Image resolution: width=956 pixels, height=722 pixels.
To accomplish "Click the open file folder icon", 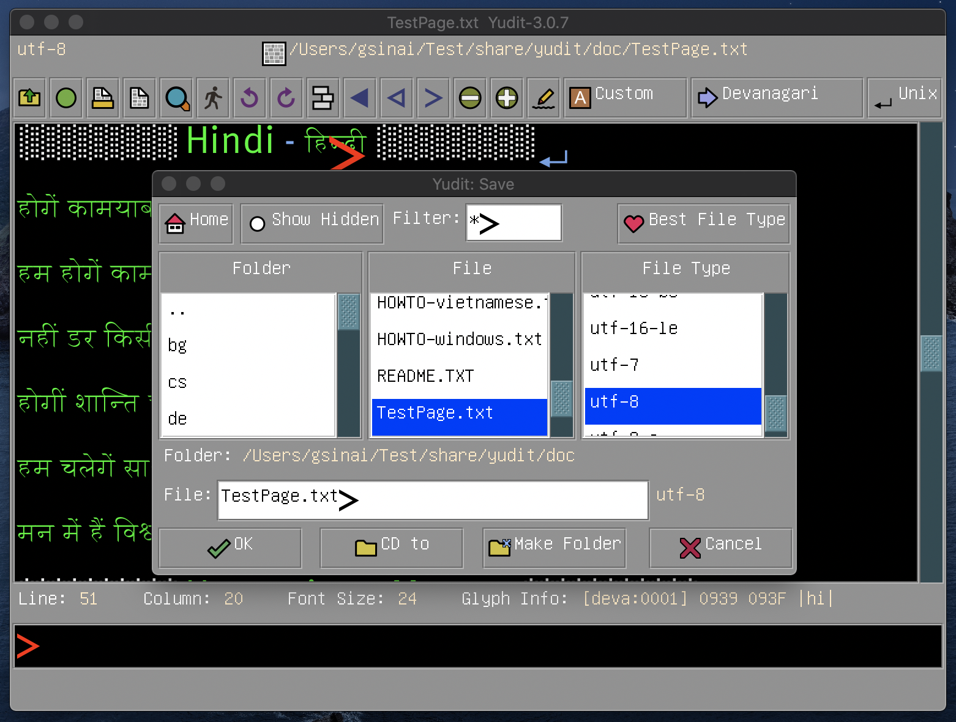I will [29, 98].
